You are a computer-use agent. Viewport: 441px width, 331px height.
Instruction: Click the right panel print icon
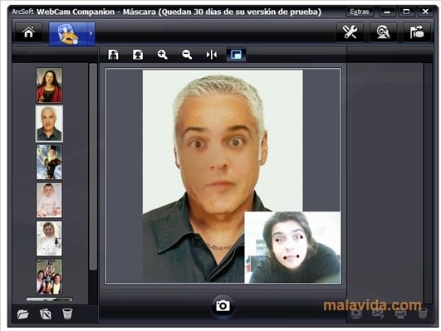pos(400,313)
